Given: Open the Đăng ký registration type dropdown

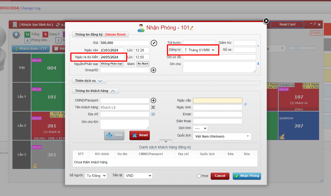Looking at the screenshot, I should tap(200, 50).
